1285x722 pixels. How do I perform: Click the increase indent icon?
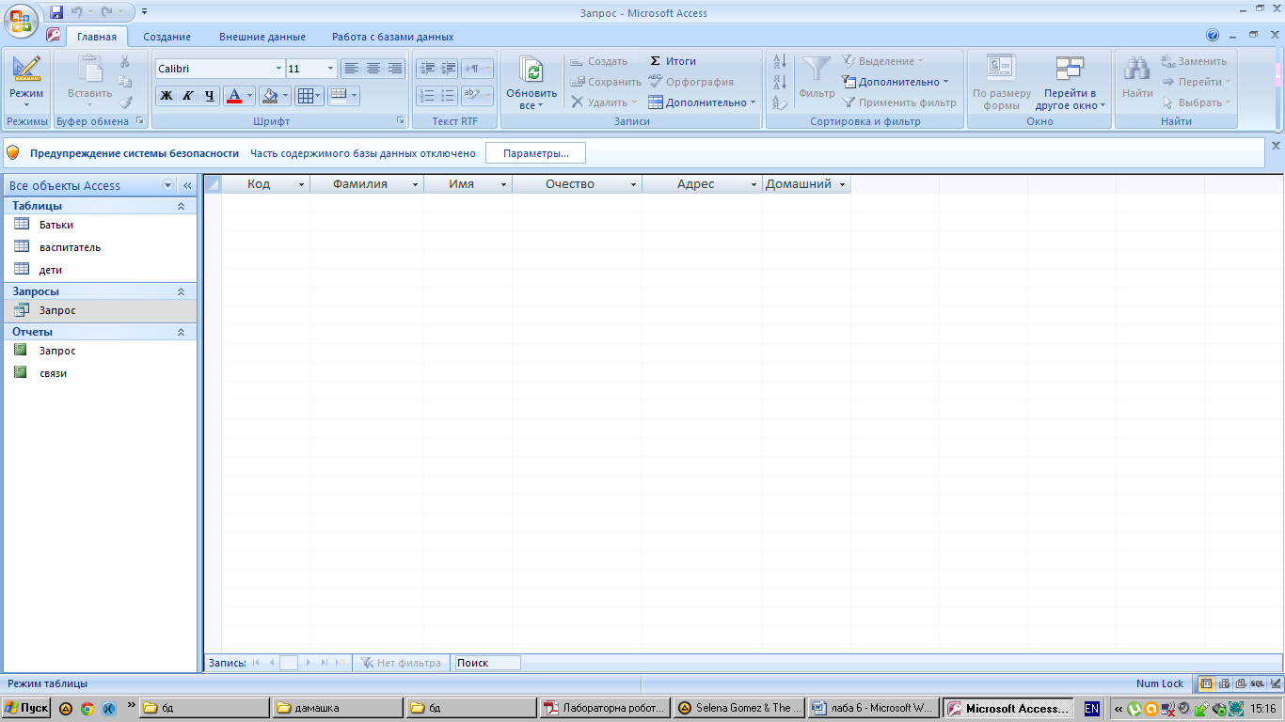click(x=449, y=69)
